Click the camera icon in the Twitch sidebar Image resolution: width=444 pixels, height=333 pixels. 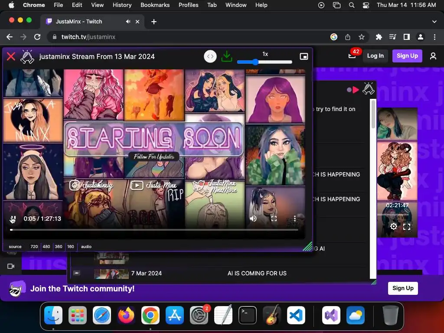coord(11,266)
